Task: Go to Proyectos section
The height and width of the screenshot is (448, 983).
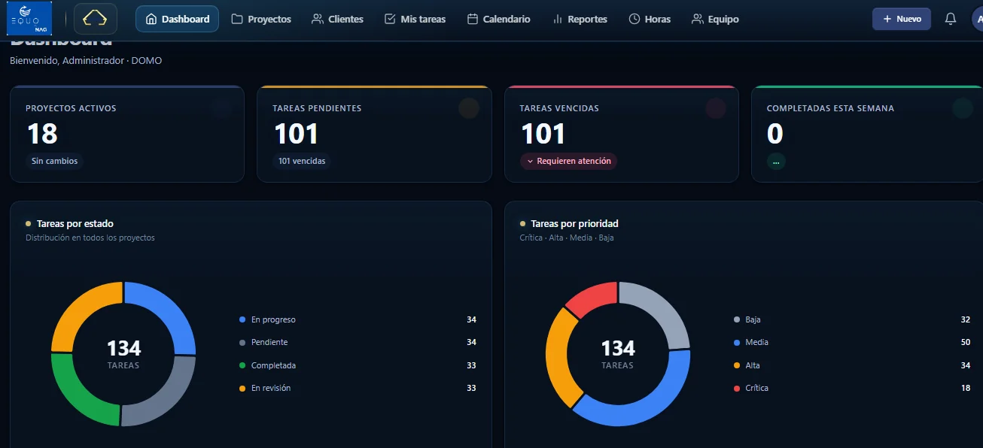Action: click(261, 19)
